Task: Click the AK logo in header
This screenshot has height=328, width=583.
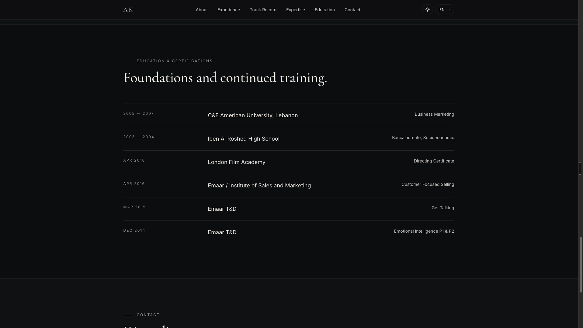Action: click(x=128, y=10)
